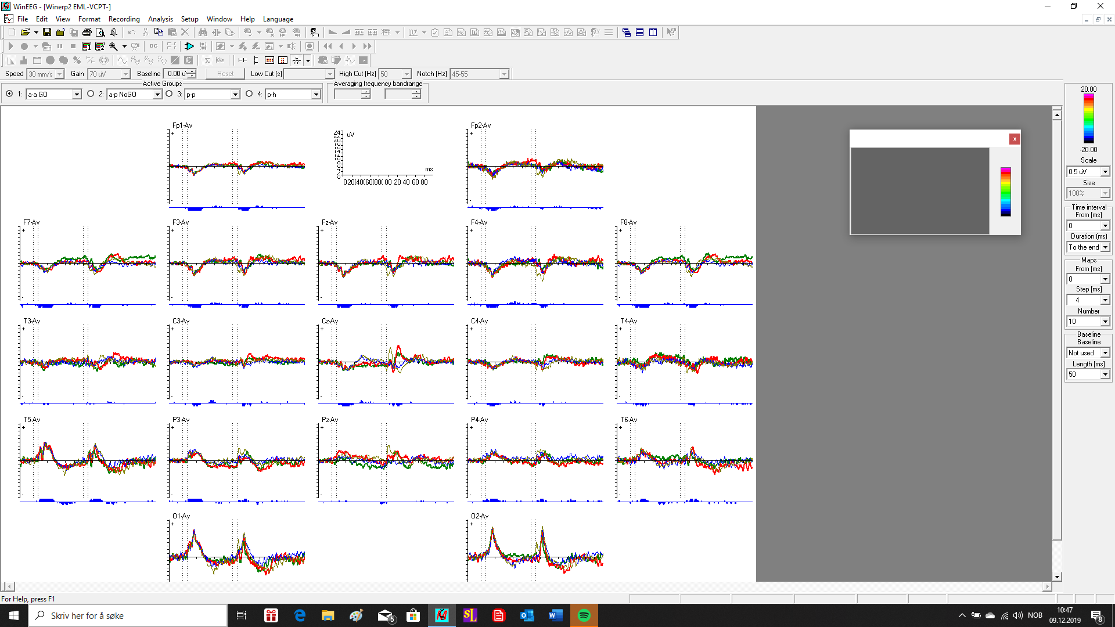The width and height of the screenshot is (1115, 627).
Task: Click the rainbow color scale bar
Action: pos(1088,118)
